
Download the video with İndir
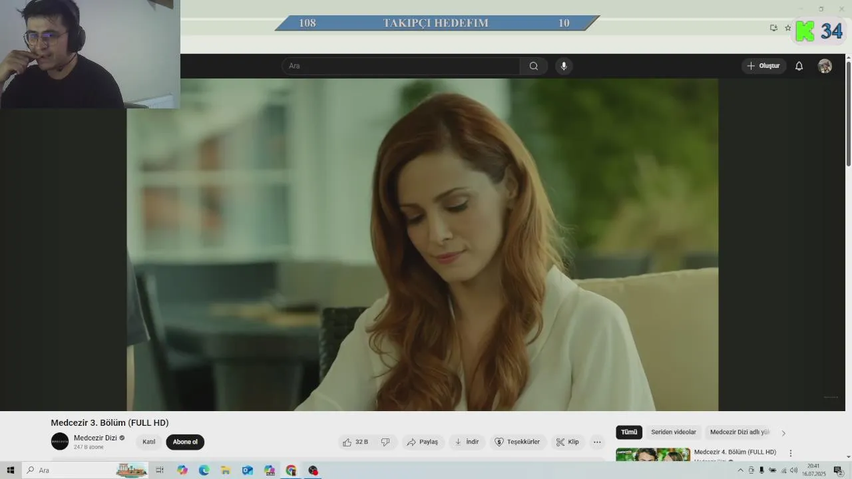(x=467, y=442)
